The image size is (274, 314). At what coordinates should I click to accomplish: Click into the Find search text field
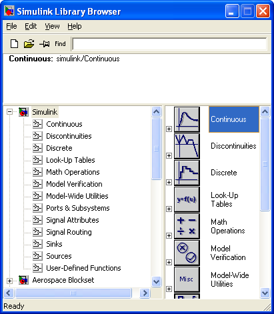pos(169,44)
